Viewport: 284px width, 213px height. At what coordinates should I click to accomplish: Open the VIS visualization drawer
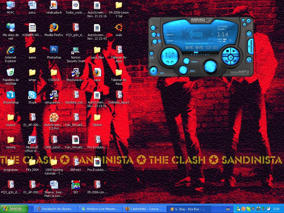249,34
